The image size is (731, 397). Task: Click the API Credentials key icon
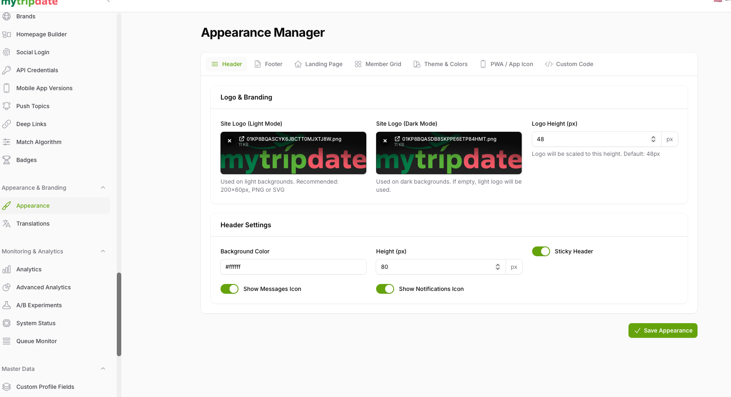point(7,70)
